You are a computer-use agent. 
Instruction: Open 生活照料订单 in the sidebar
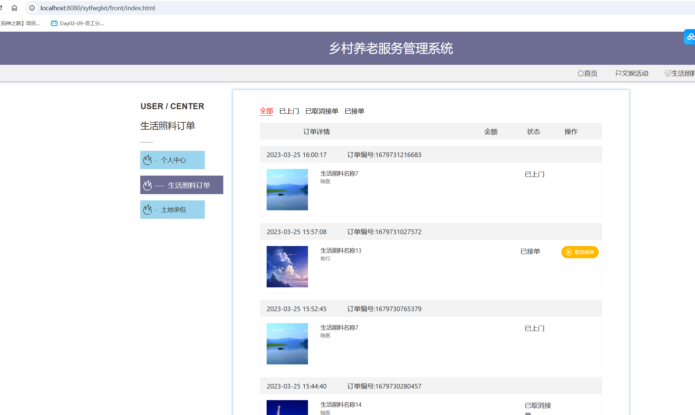point(182,185)
